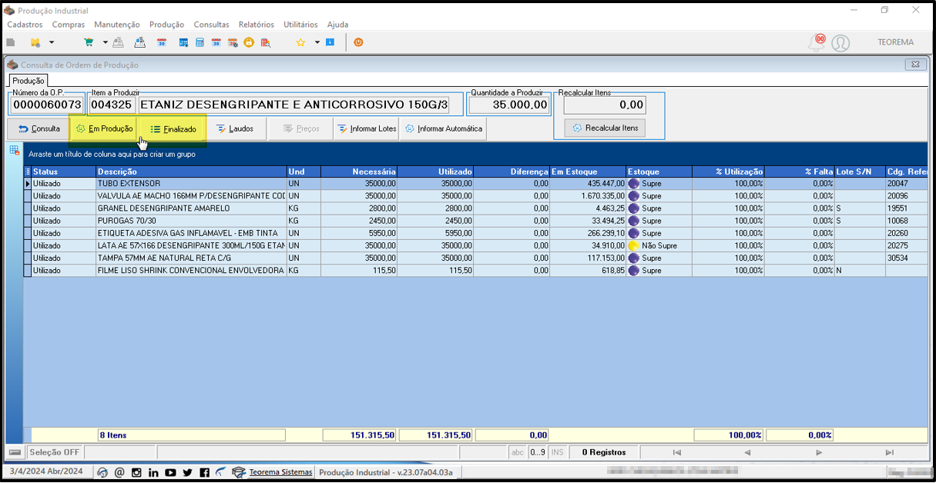Open the notifications bell icon
The height and width of the screenshot is (483, 936).
pyautogui.click(x=816, y=43)
